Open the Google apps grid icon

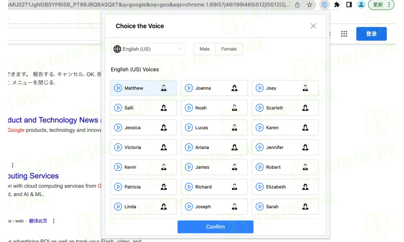click(344, 34)
